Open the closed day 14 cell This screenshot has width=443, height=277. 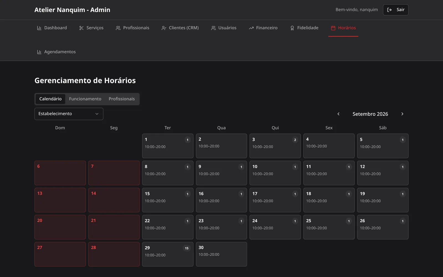tap(114, 200)
